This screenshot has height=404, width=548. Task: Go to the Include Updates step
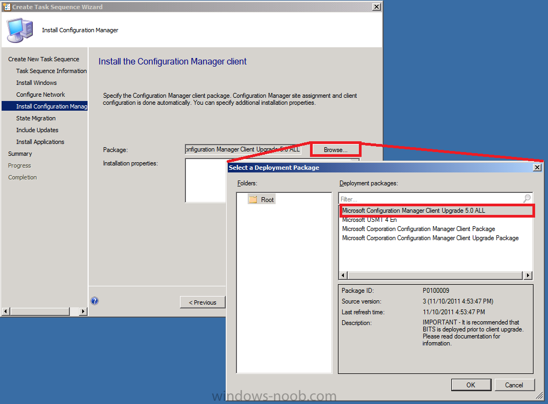click(x=38, y=130)
